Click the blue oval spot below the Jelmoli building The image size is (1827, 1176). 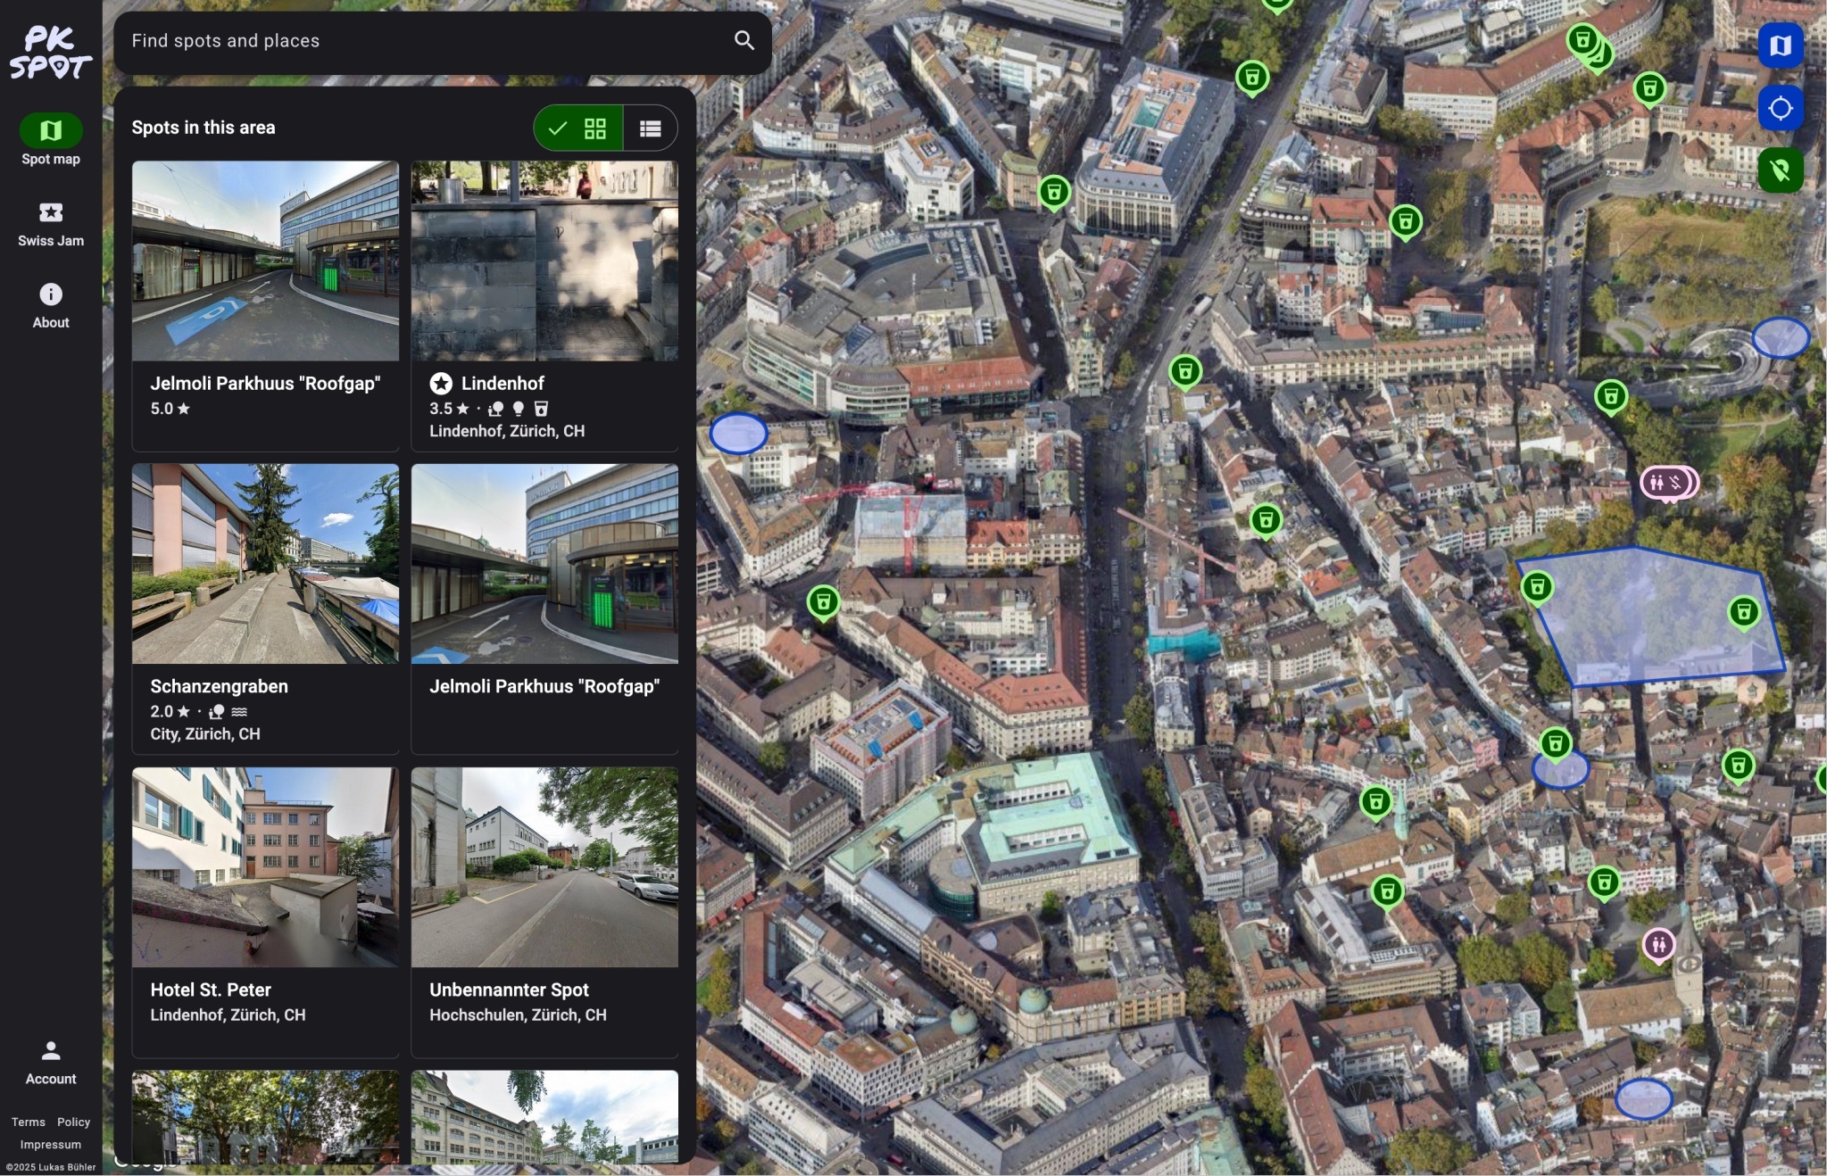tap(738, 434)
